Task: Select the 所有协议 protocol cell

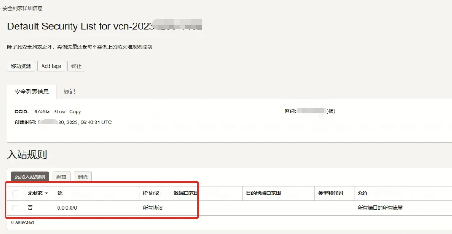Action: coord(153,208)
